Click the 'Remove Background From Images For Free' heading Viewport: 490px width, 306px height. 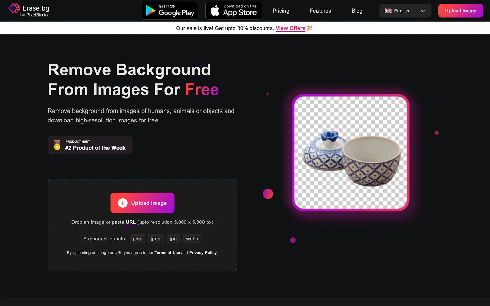[x=133, y=80]
